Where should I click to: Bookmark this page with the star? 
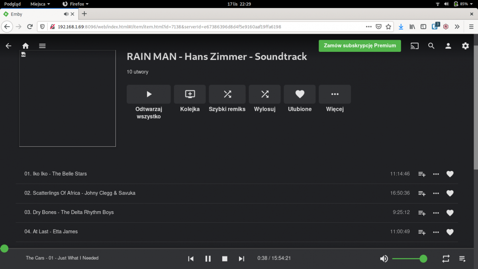point(388,27)
